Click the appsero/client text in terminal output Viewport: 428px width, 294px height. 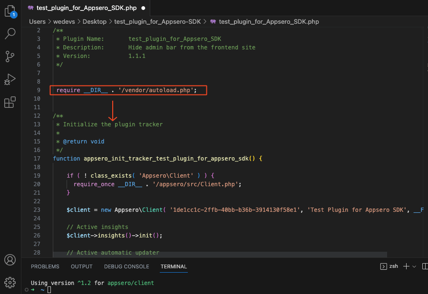click(130, 283)
